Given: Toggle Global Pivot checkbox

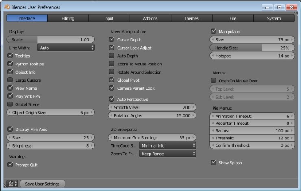Looking at the screenshot, I should click(x=112, y=80).
